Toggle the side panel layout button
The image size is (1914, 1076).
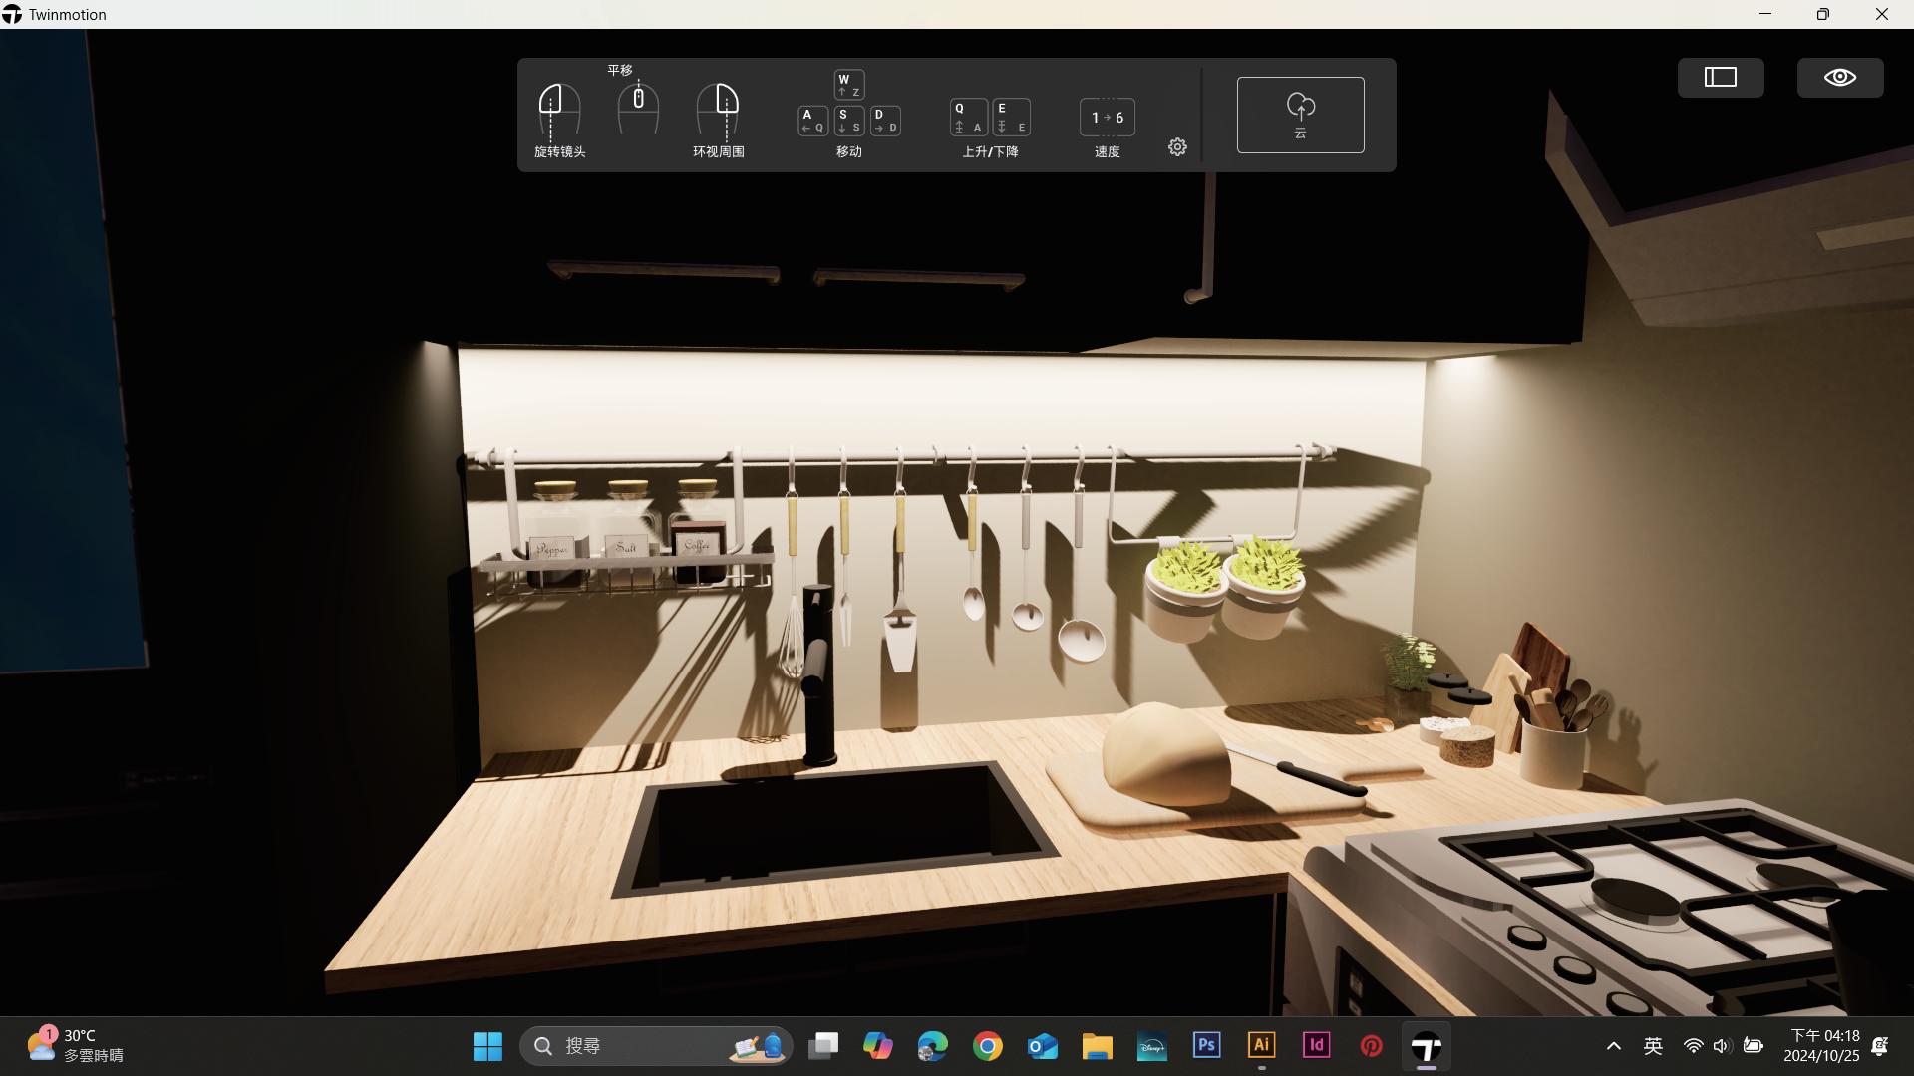pos(1720,78)
